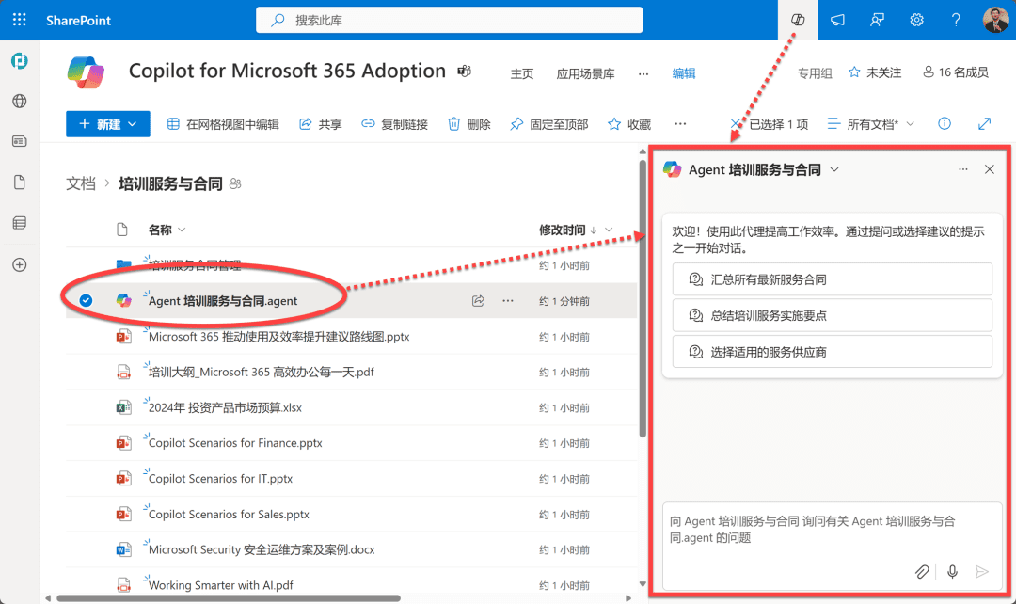Open the info details pane icon
This screenshot has height=604, width=1016.
(945, 123)
